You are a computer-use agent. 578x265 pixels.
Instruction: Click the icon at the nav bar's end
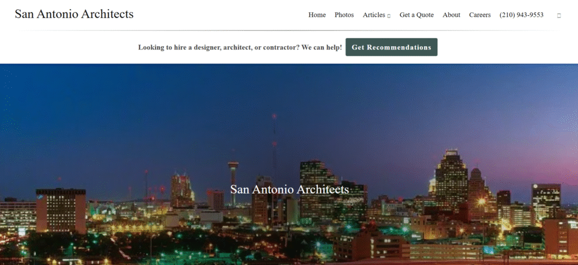(559, 16)
